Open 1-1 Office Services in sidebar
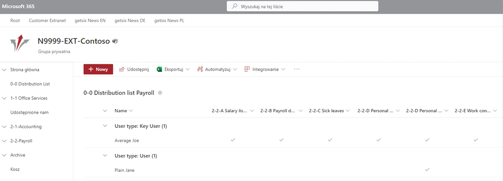 pos(29,98)
